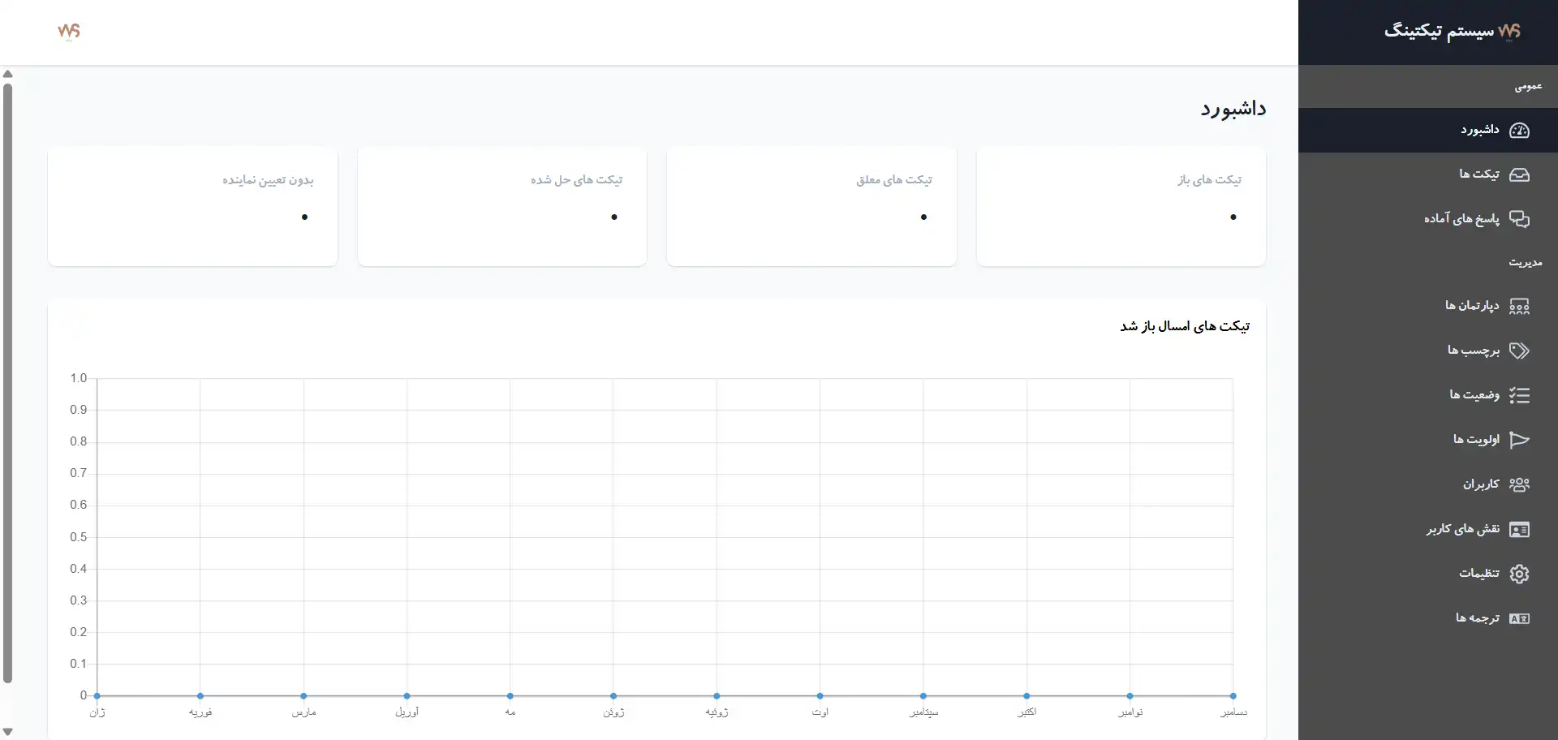Click the labels tag icon

click(x=1519, y=351)
